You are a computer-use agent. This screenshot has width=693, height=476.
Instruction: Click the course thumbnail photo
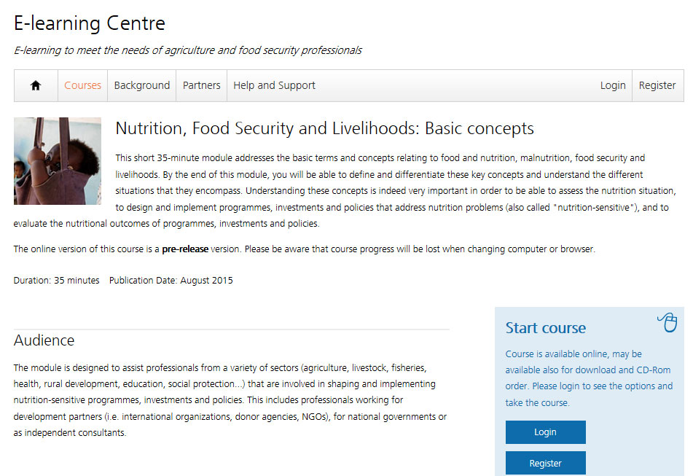coord(58,161)
